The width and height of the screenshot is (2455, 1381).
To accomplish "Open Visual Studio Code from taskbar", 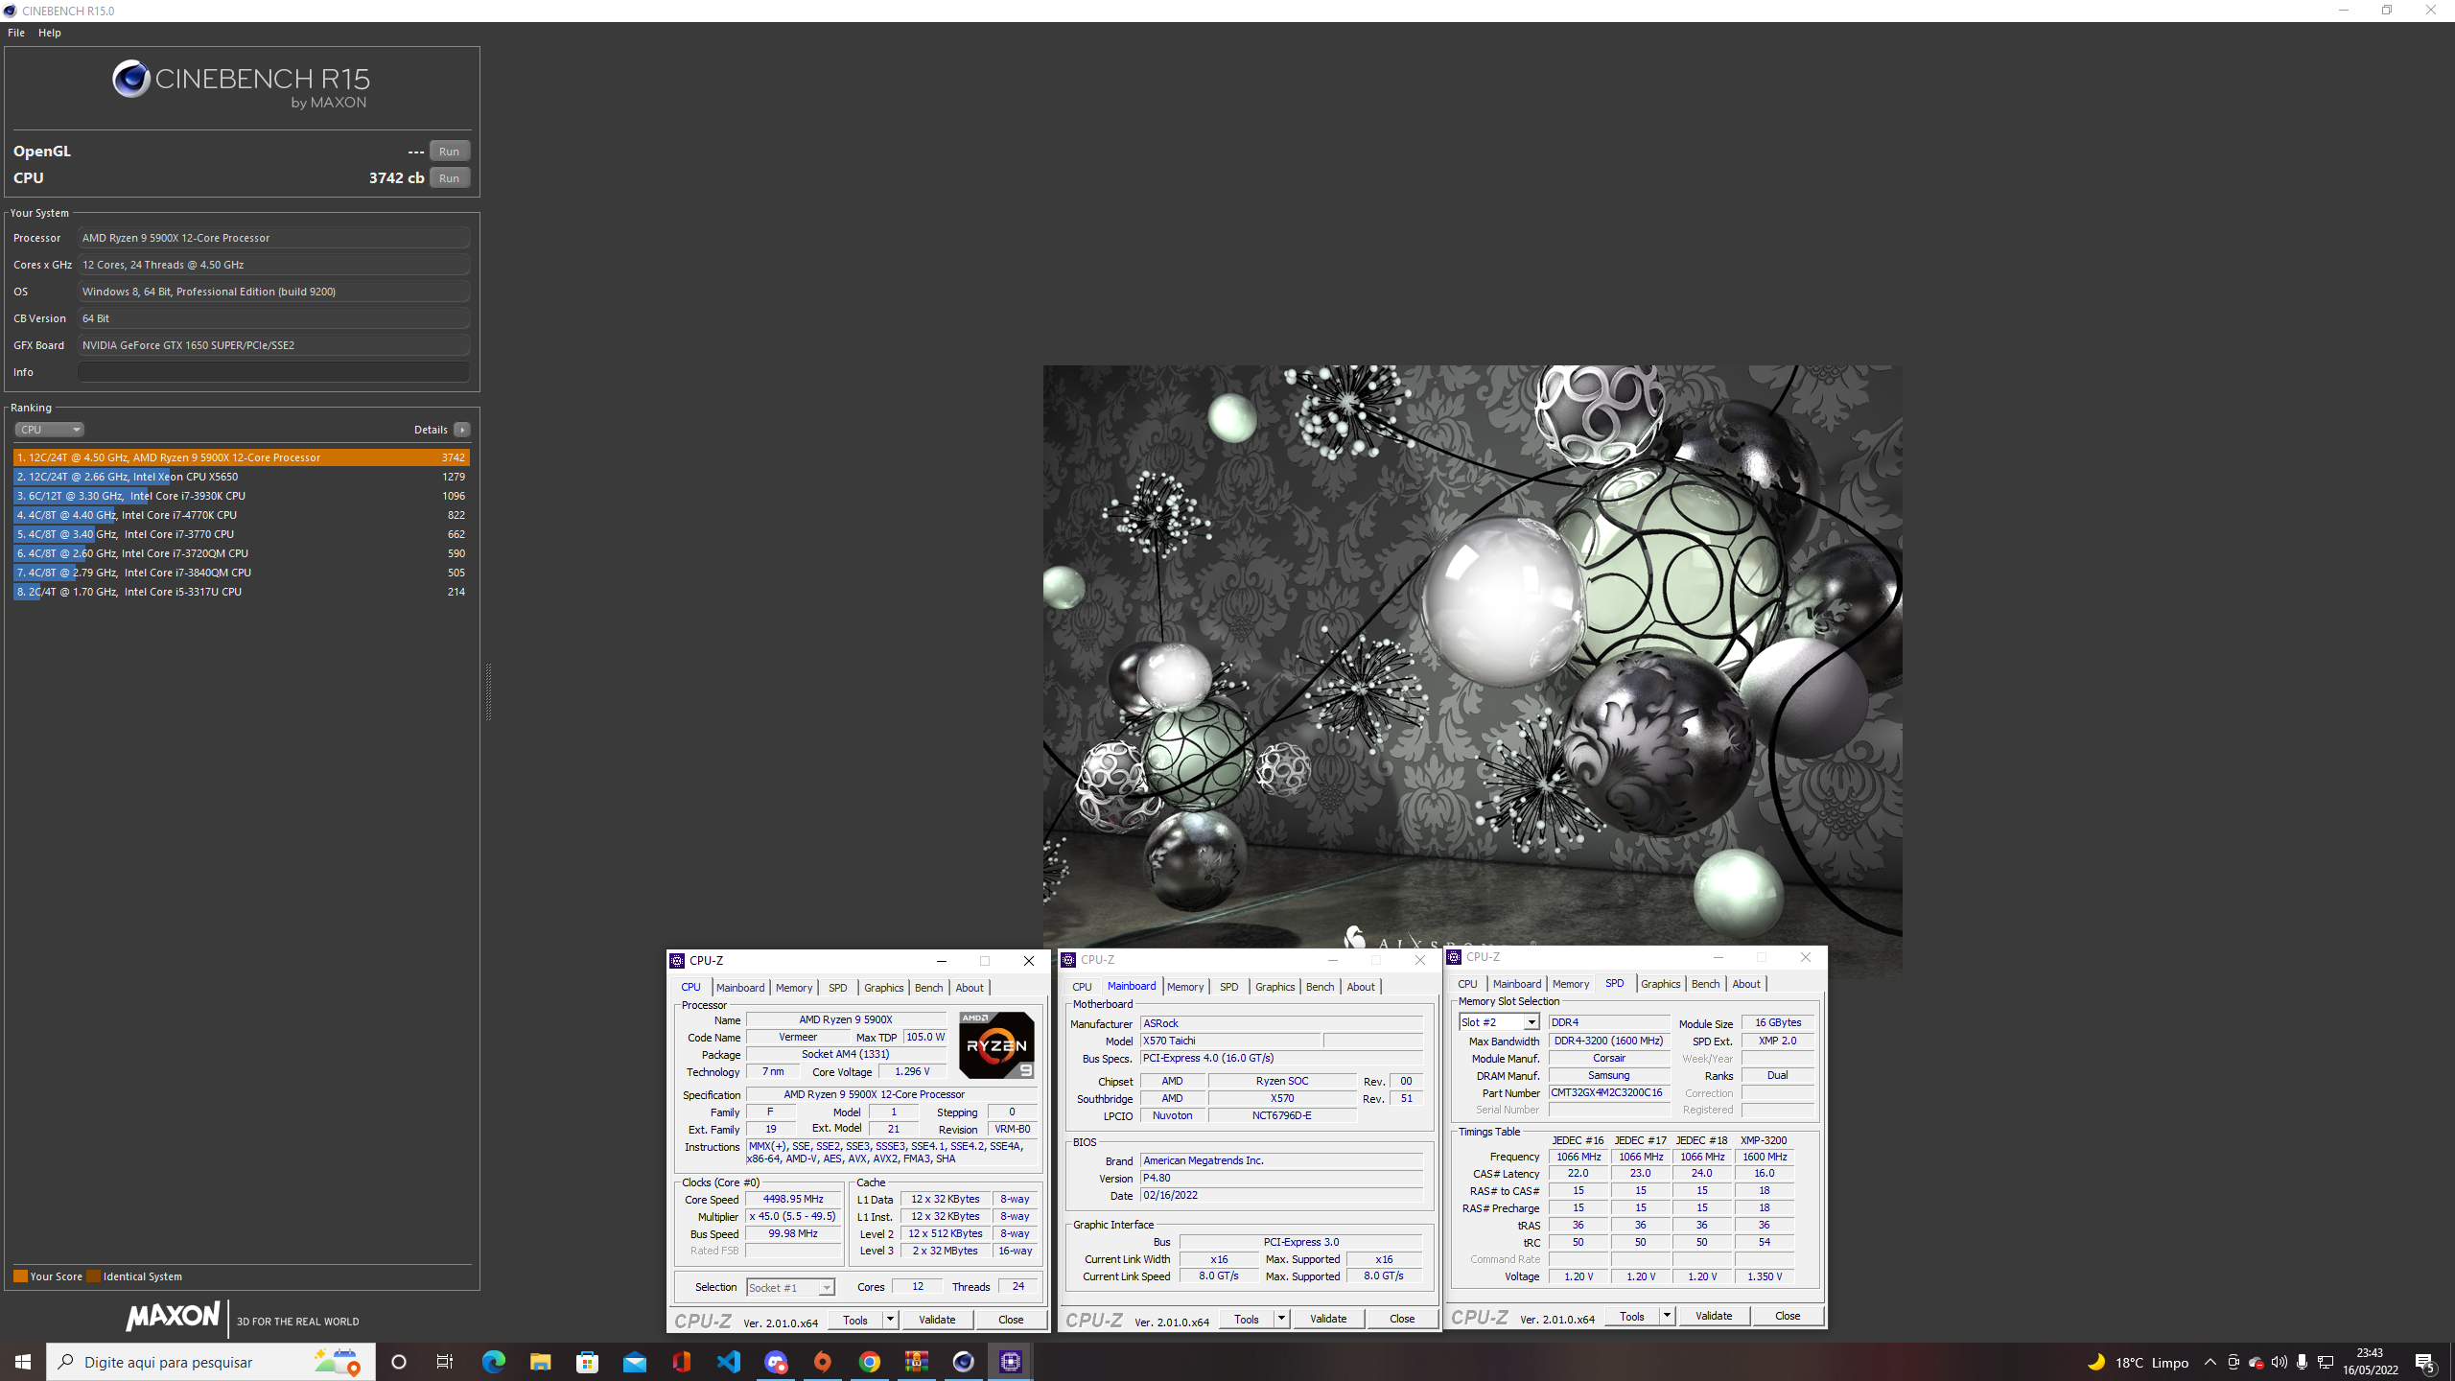I will 729,1362.
